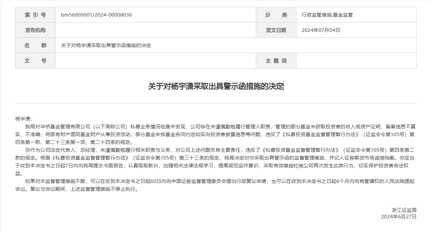The width and height of the screenshot is (430, 232).
Task: Click the paragraph starting with 我局对华侨基金
Action: (216, 134)
